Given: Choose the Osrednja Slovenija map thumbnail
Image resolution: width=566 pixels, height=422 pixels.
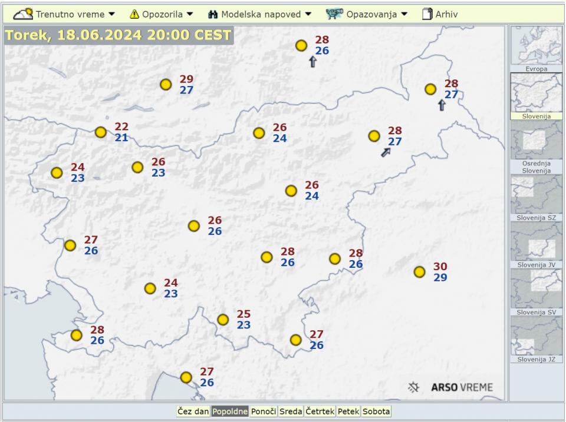Looking at the screenshot, I should pos(536,146).
